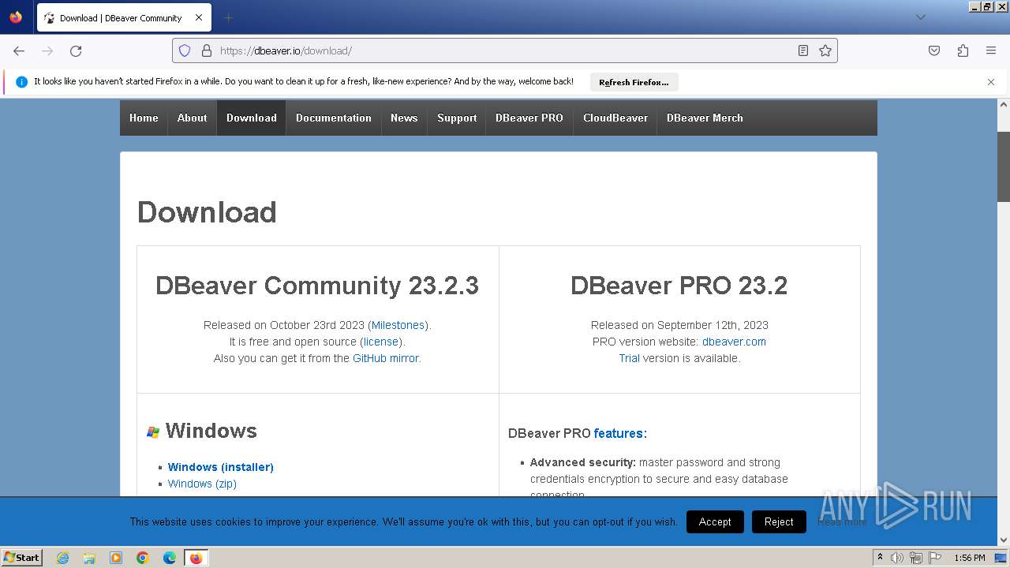
Task: Show hidden system tray icons
Action: (880, 558)
